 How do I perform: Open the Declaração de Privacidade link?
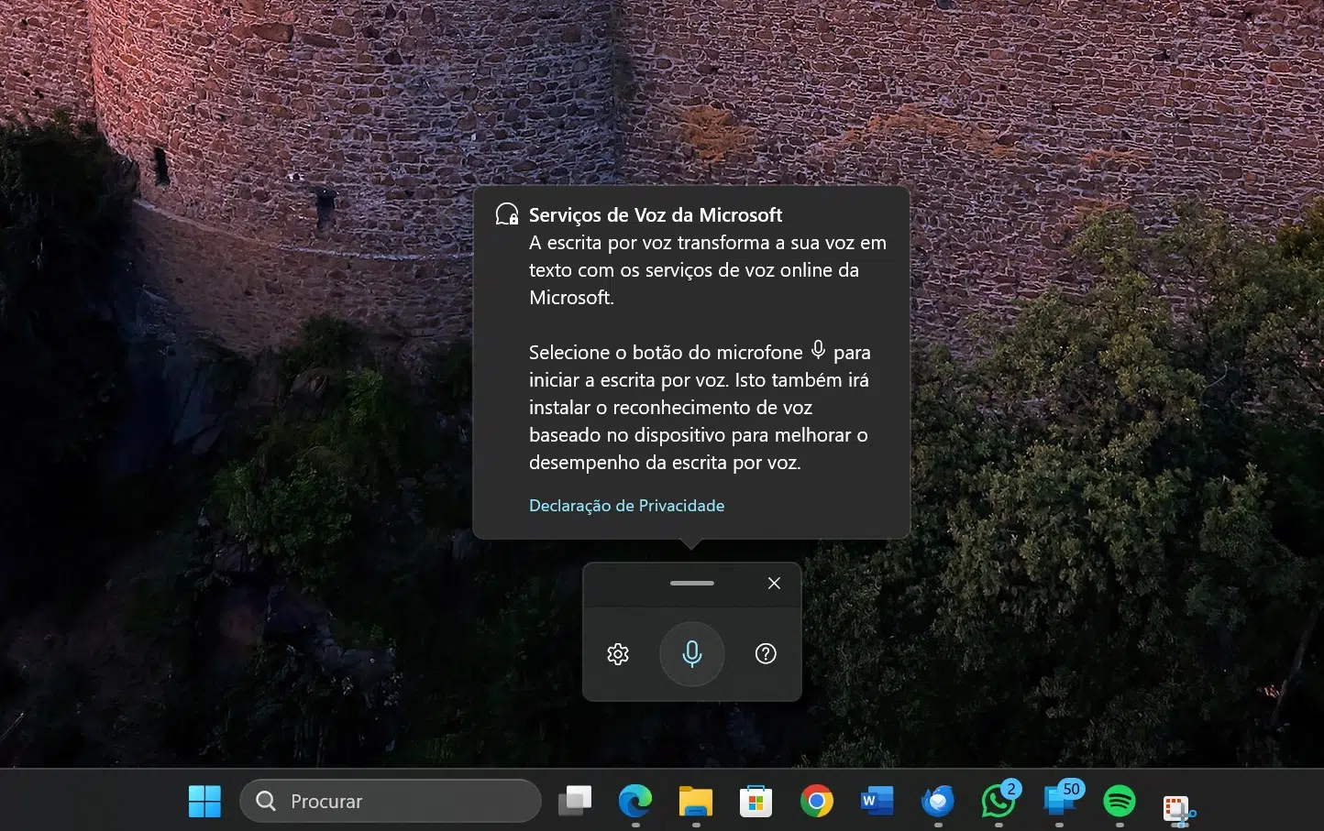[626, 506]
